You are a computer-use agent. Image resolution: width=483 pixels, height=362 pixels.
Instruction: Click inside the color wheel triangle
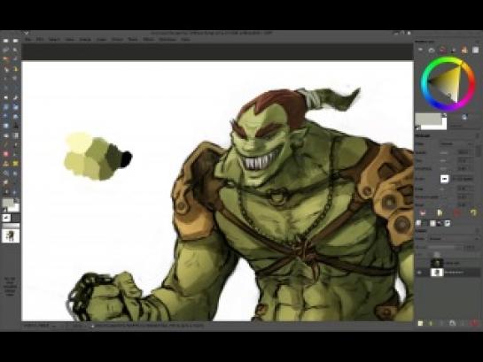(448, 82)
